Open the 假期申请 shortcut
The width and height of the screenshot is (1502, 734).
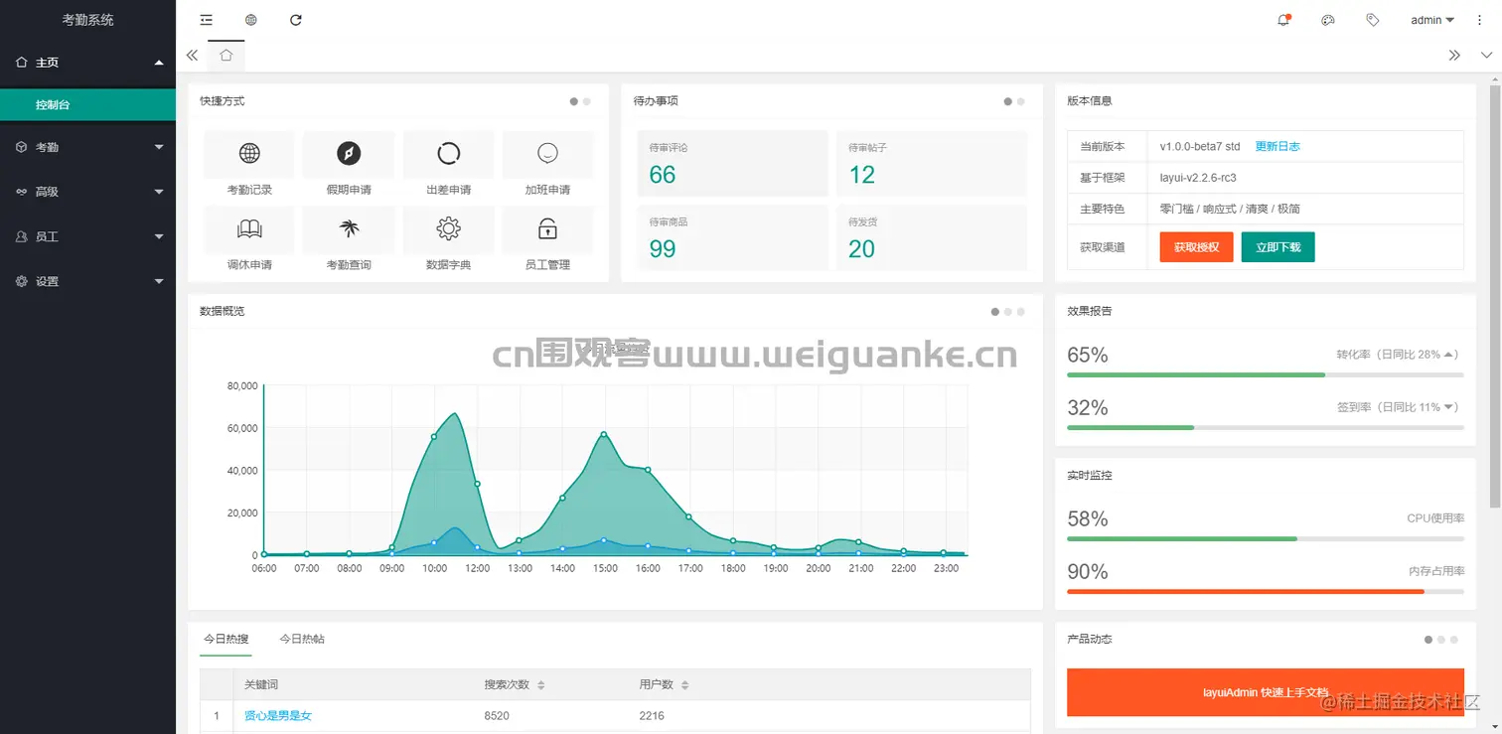coord(349,164)
